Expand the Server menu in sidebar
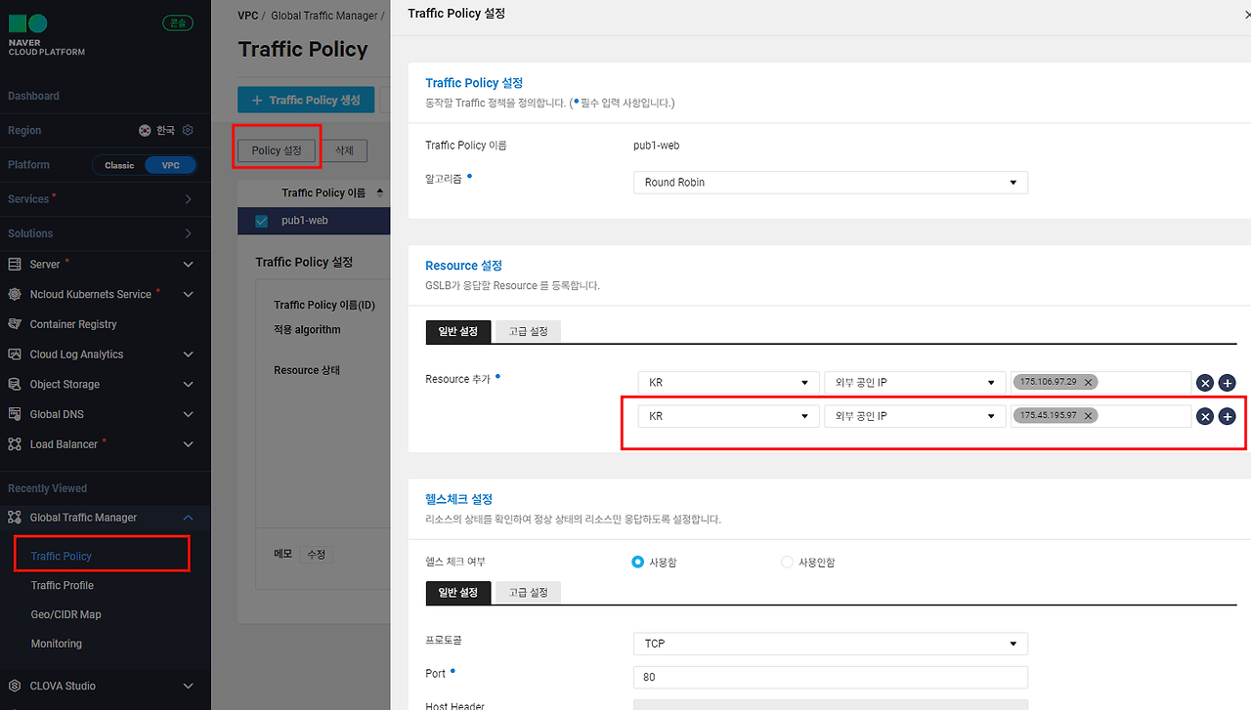The image size is (1251, 710). point(189,264)
